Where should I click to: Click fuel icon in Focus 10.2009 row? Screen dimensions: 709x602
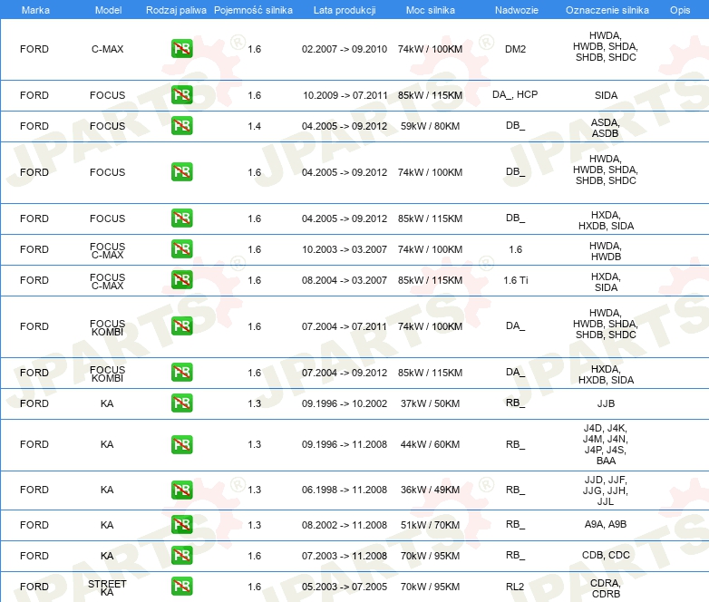click(181, 95)
